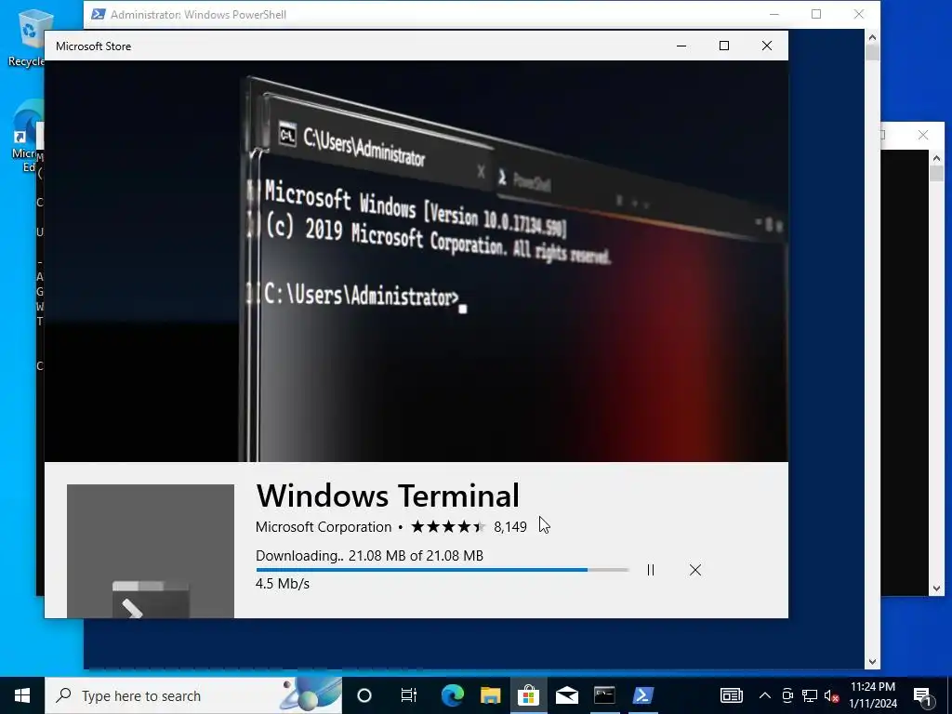
Task: Open Task View on the taskbar
Action: (x=409, y=695)
